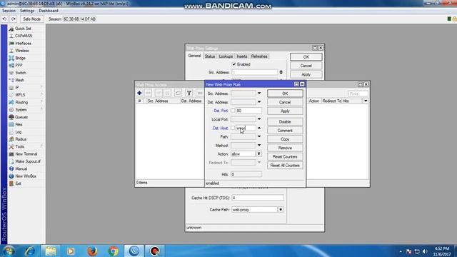Open Interfaces menu

click(23, 43)
